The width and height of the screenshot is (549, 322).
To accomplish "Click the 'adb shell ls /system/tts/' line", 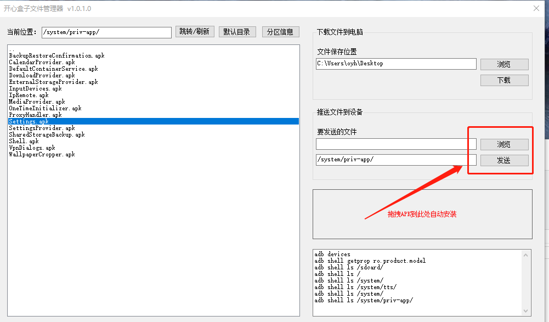I will tap(355, 287).
